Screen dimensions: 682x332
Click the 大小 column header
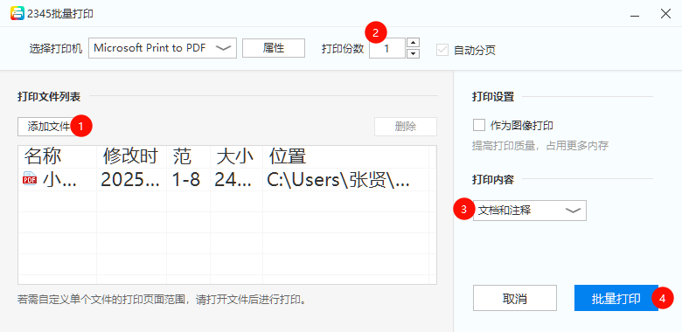point(237,156)
